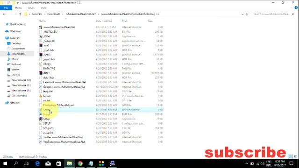299x168 pixels.
Task: Open Explorer help question mark icon
Action: click(x=296, y=8)
